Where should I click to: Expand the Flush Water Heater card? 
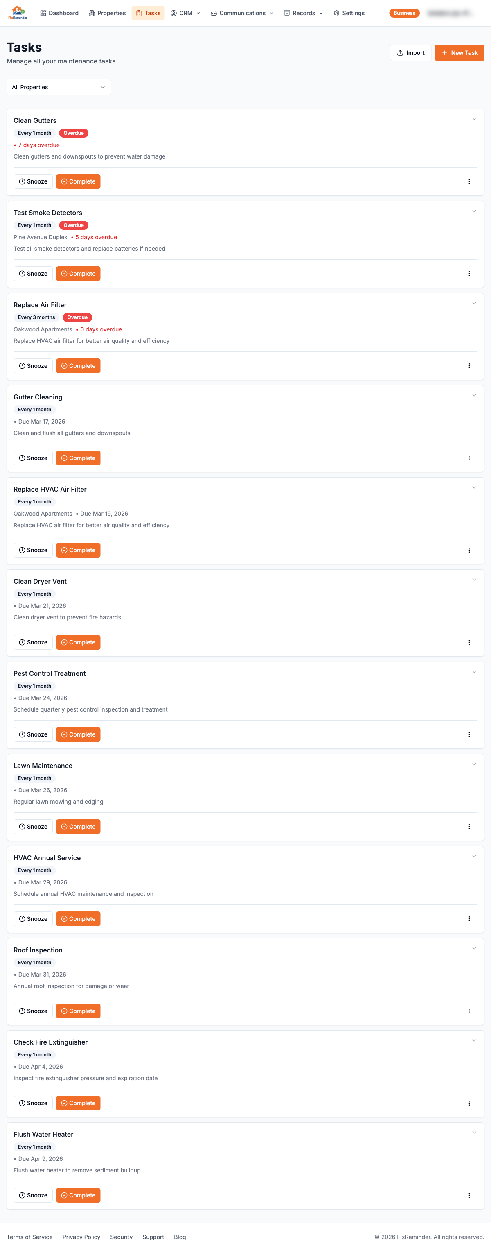pos(474,1132)
